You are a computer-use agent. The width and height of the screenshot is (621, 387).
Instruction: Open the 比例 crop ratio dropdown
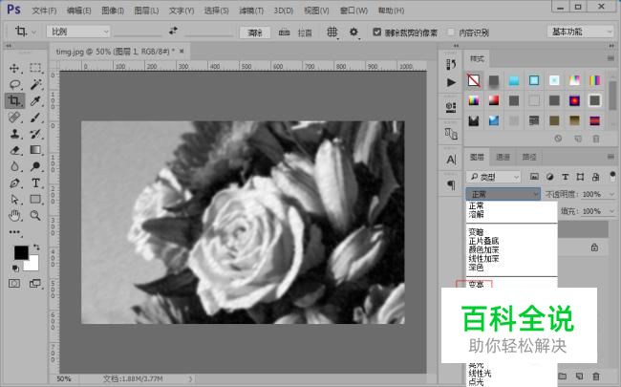78,32
